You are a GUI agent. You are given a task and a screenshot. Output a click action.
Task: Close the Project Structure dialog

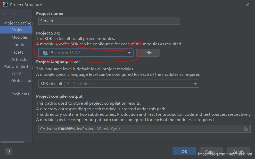pyautogui.click(x=247, y=5)
